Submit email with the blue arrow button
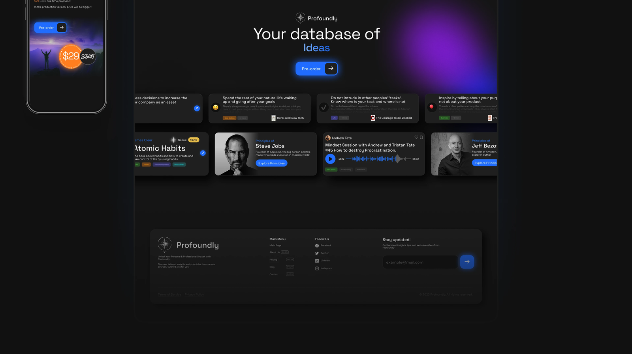Screen dimensions: 632x354 point(467,262)
